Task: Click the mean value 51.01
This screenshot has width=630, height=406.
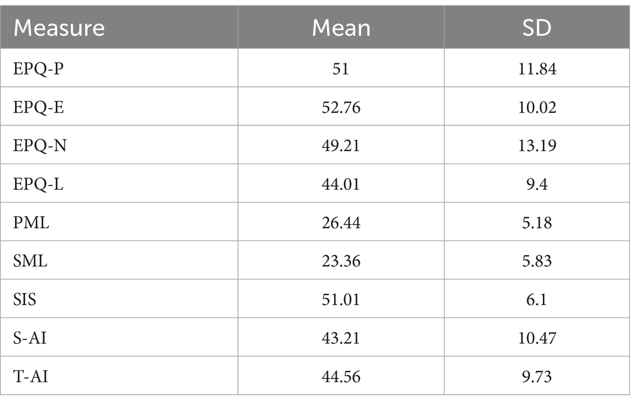Action: (x=341, y=300)
